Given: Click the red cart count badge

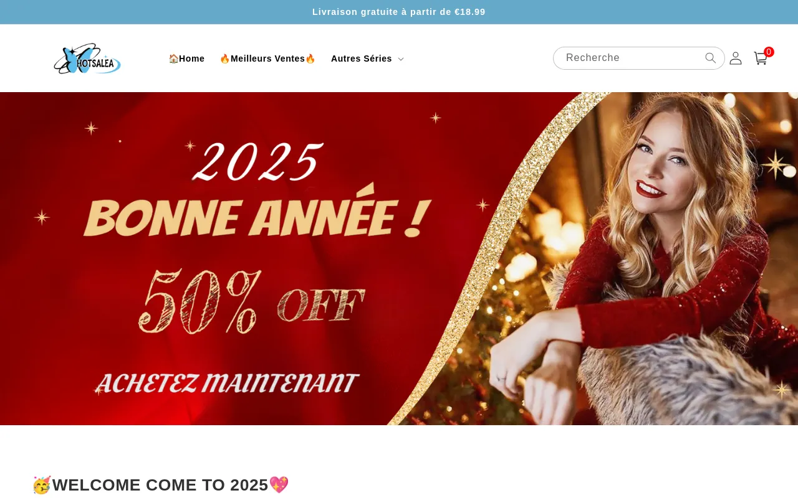Looking at the screenshot, I should click(769, 52).
